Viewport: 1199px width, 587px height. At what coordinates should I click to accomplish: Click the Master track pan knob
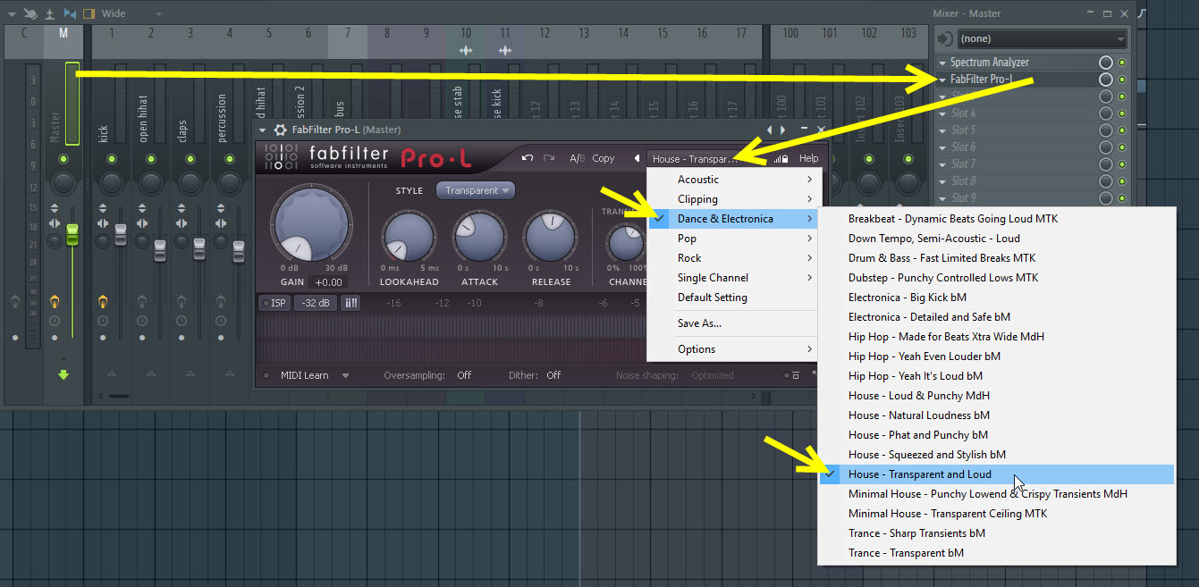[x=63, y=184]
